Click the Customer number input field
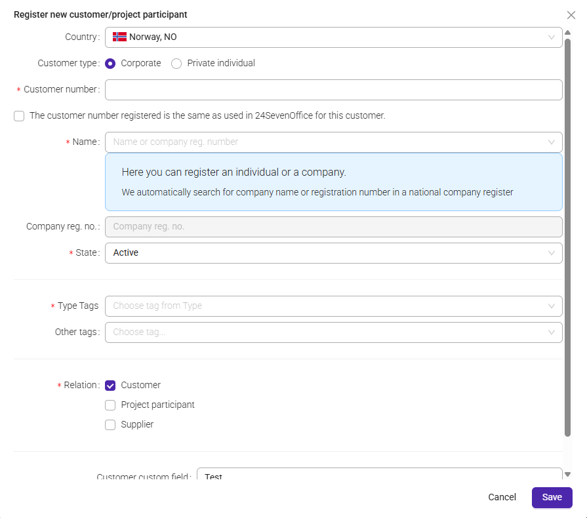 [334, 89]
